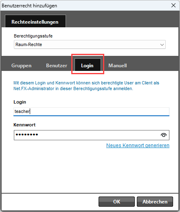
Task: Click the Kennwort field label
Action: (24, 125)
